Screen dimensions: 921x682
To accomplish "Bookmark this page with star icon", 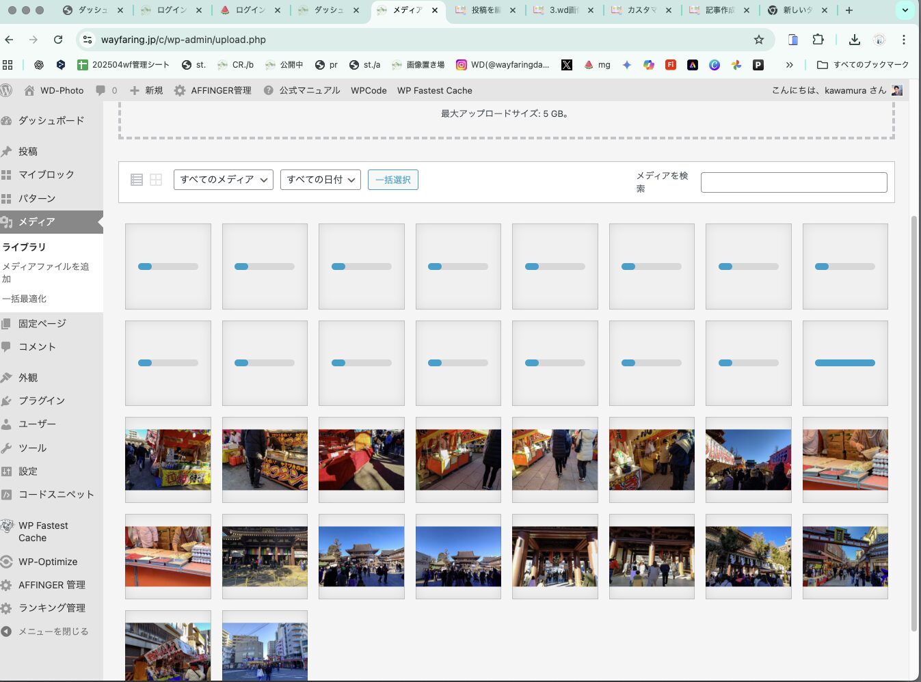I will point(758,40).
